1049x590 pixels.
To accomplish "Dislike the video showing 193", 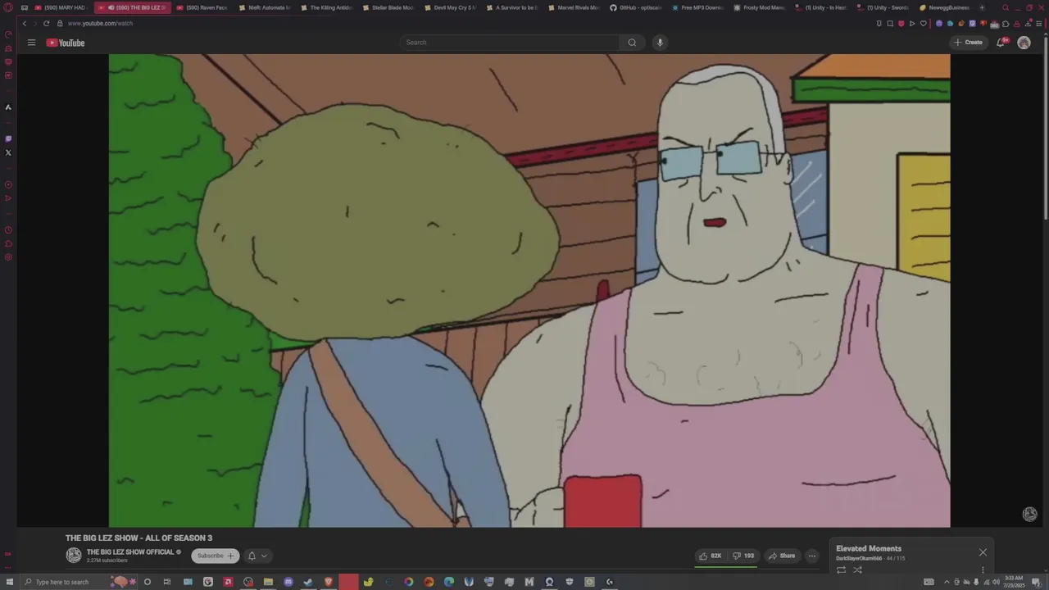I will [743, 556].
